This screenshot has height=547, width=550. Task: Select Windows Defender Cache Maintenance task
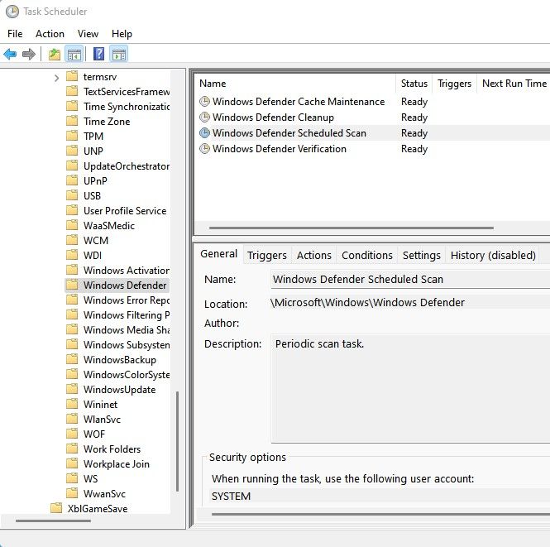[x=298, y=102]
